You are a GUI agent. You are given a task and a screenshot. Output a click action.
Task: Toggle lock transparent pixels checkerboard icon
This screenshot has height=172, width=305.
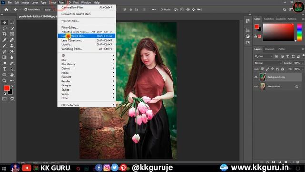263,69
